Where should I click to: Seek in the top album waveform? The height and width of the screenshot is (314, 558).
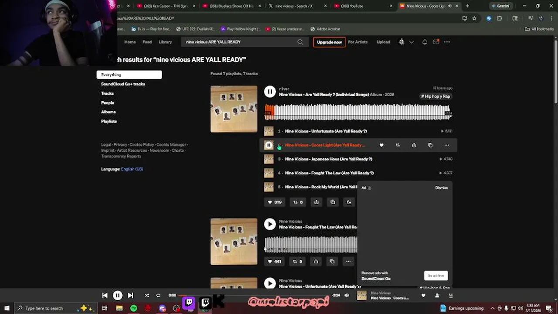[x=358, y=112]
